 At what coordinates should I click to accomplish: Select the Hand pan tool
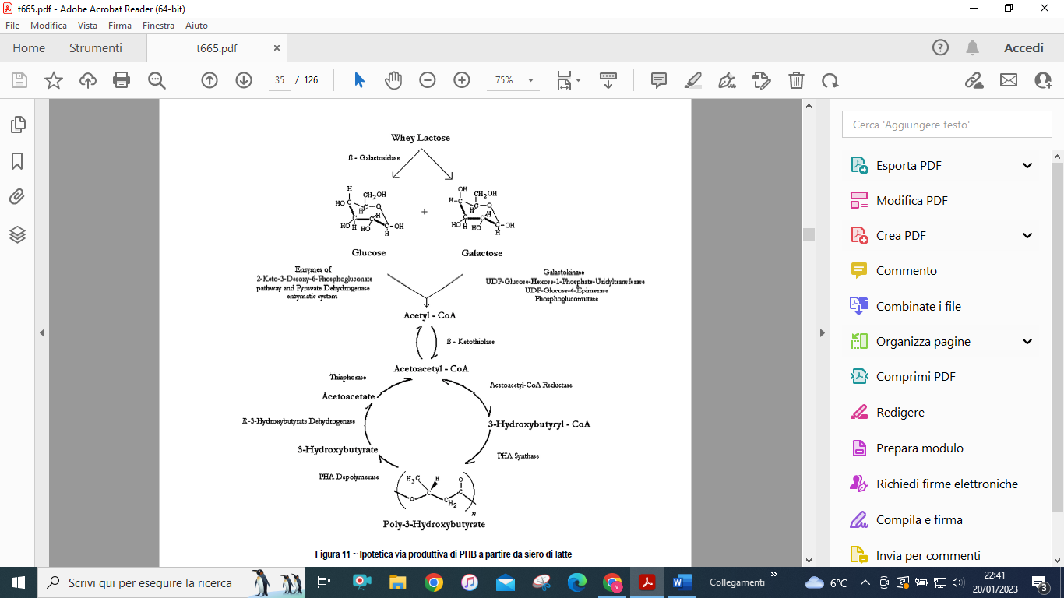coord(393,80)
